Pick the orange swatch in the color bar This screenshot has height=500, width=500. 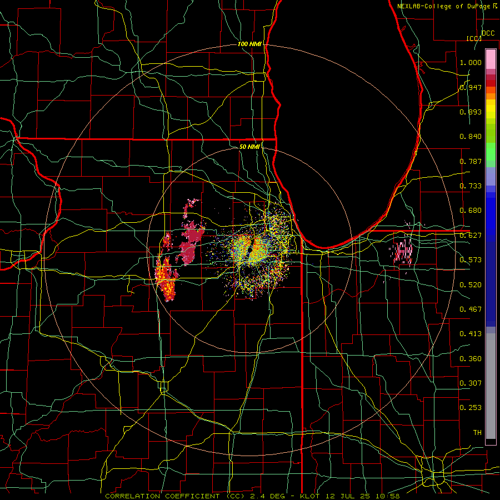(491, 96)
